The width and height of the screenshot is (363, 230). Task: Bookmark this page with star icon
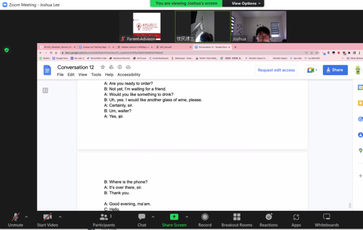pyautogui.click(x=317, y=53)
